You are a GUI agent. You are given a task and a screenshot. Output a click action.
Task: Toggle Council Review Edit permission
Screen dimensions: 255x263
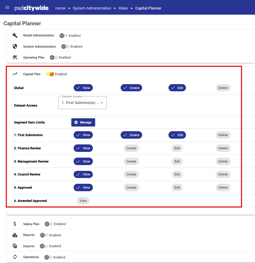(177, 174)
